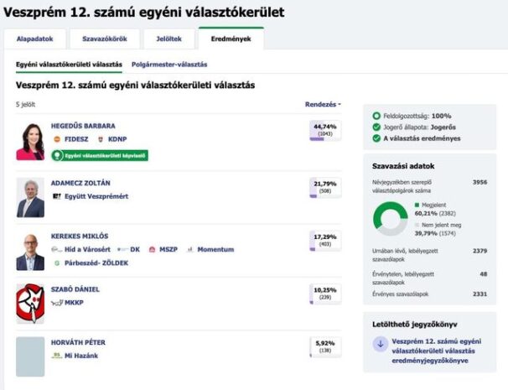Click the turnout donut chart
Screen dimensions: 508x390
coord(391,219)
